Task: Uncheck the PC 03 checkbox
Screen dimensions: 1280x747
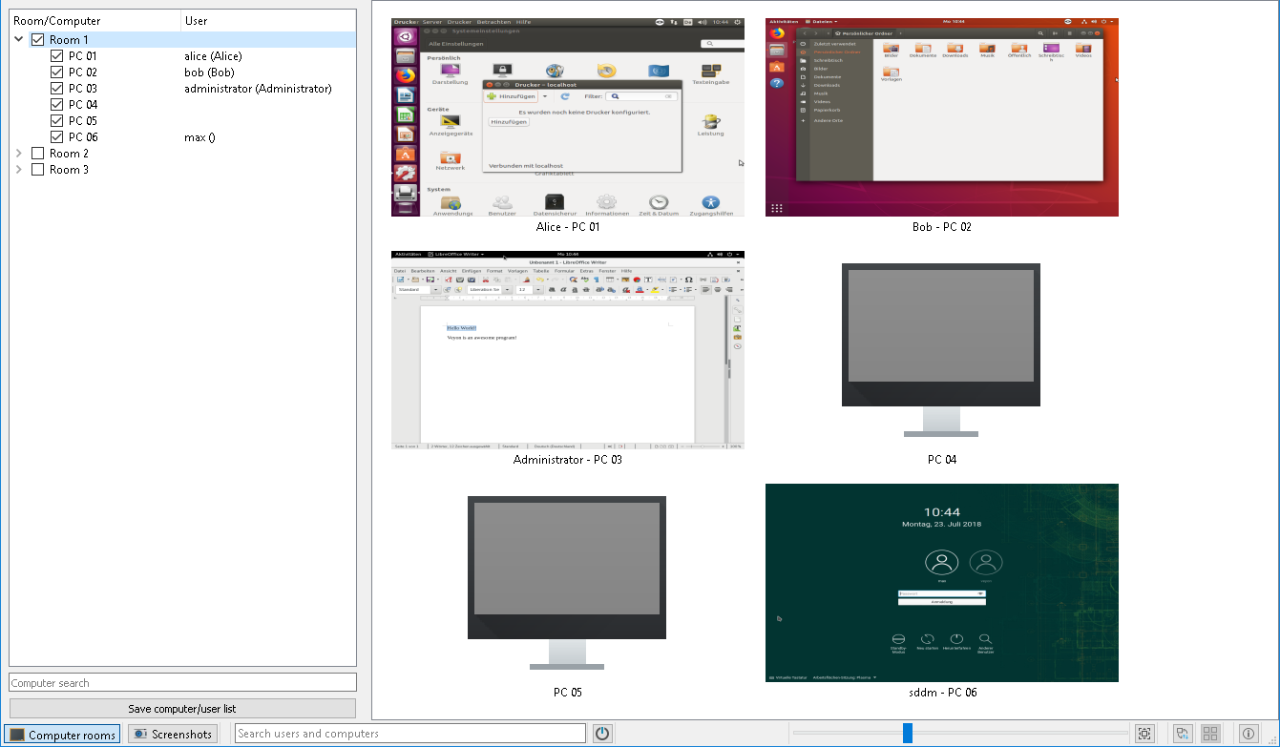Action: [x=54, y=88]
